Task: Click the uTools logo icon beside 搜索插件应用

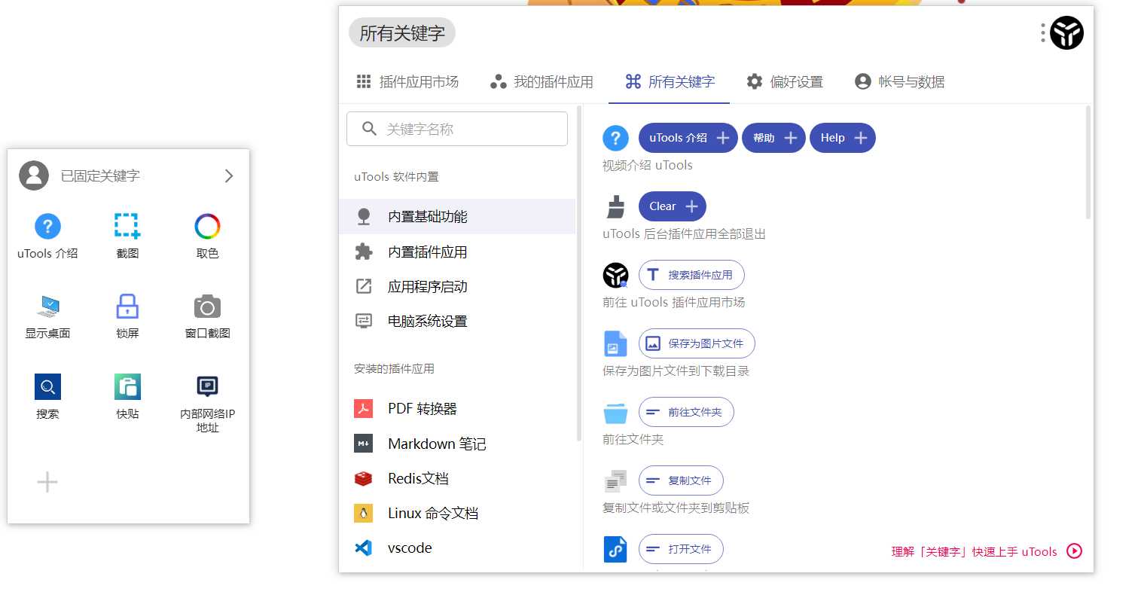Action: pyautogui.click(x=615, y=275)
